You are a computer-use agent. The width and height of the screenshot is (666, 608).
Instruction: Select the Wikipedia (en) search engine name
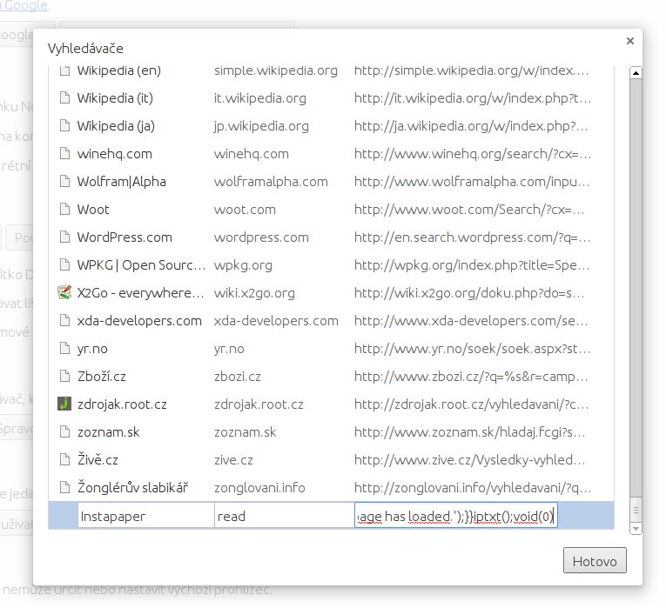click(119, 70)
